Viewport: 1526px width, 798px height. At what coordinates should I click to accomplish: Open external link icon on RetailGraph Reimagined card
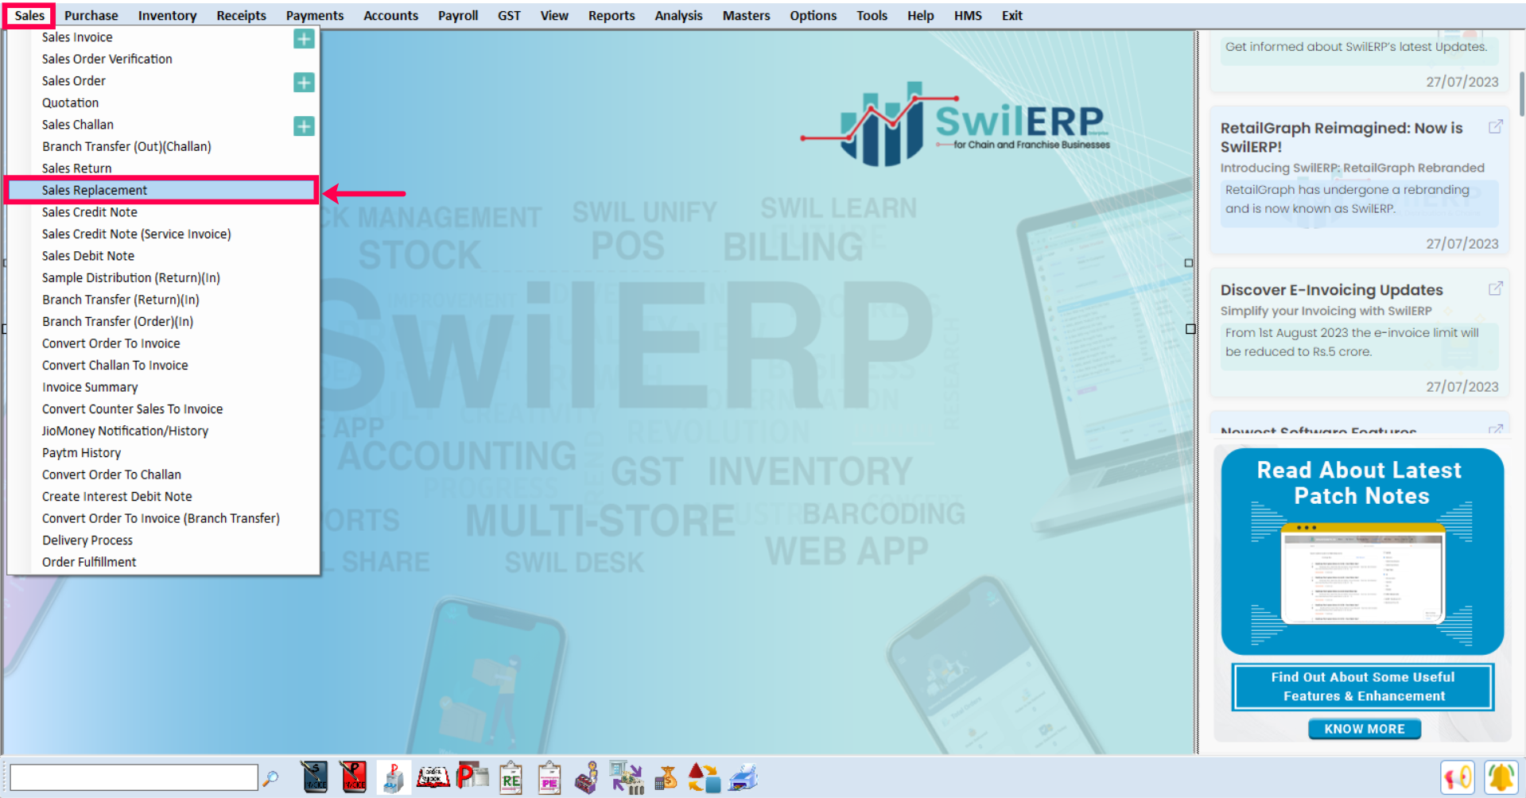click(1495, 126)
